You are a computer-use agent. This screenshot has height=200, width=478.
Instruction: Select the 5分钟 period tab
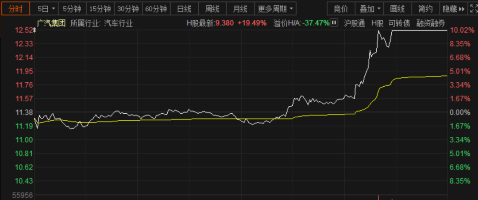coord(72,9)
